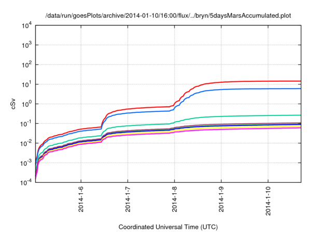The image size is (332, 232).
Task: Click the 2014-1-7 date label
Action: 128,199
